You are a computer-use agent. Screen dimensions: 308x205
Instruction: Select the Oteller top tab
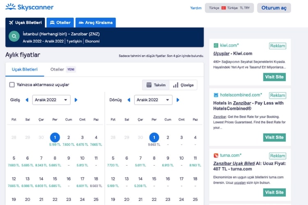(60, 23)
